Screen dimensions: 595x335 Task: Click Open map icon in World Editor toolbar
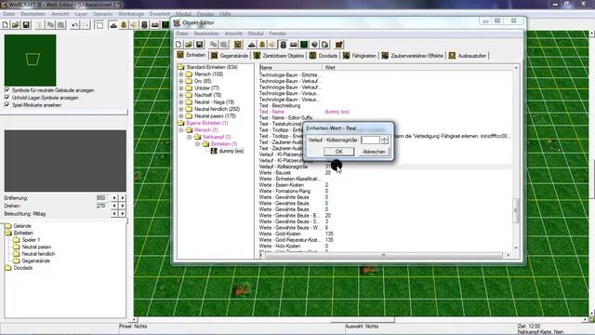pos(16,25)
